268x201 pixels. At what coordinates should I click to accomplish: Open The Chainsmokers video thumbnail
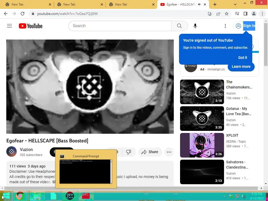(x=202, y=92)
